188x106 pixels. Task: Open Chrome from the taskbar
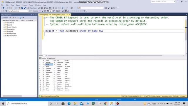(105, 103)
